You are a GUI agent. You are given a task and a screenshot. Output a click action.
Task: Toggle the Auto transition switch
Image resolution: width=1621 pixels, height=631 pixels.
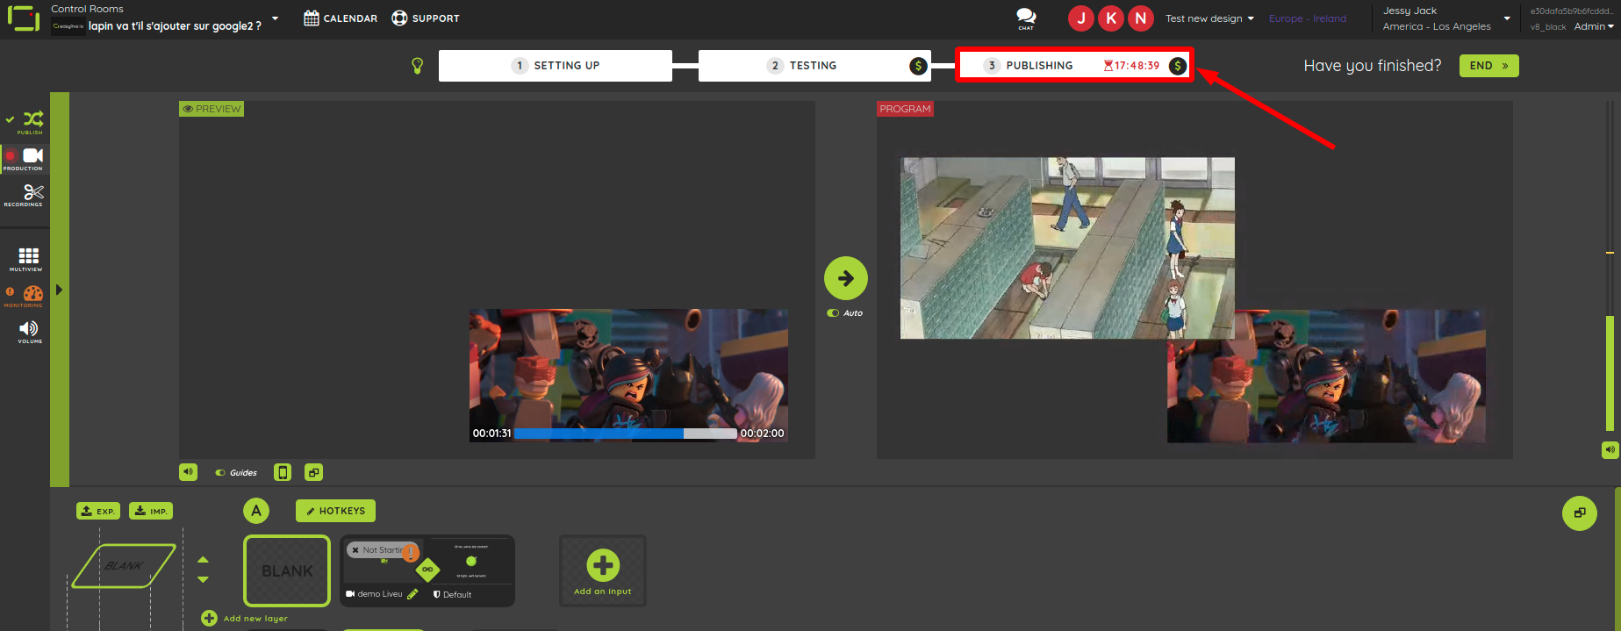click(833, 313)
